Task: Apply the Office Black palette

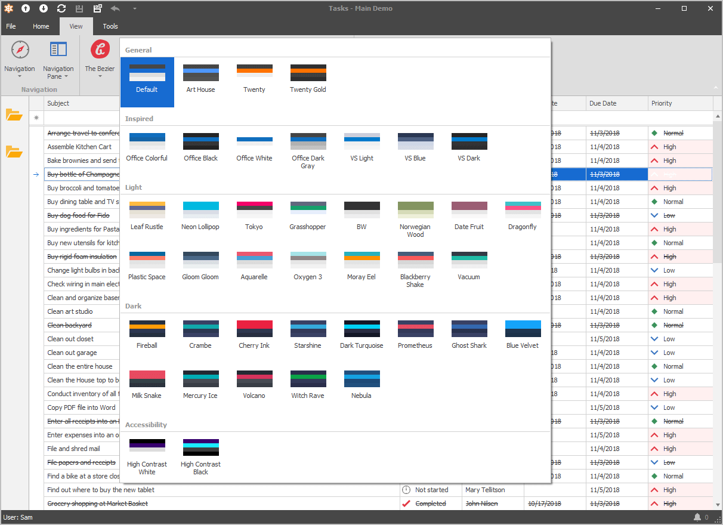Action: 201,151
